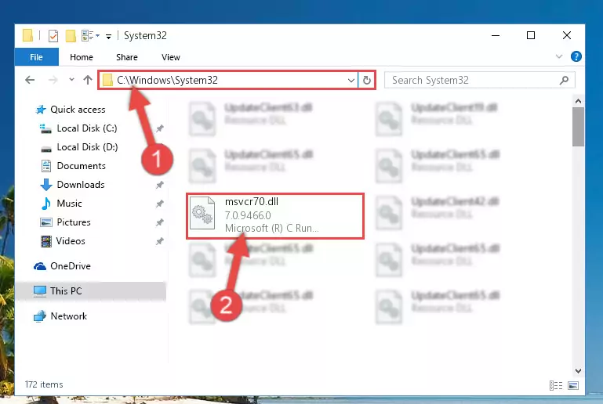This screenshot has width=603, height=404.
Task: Switch to the Home ribbon tab
Action: (82, 57)
